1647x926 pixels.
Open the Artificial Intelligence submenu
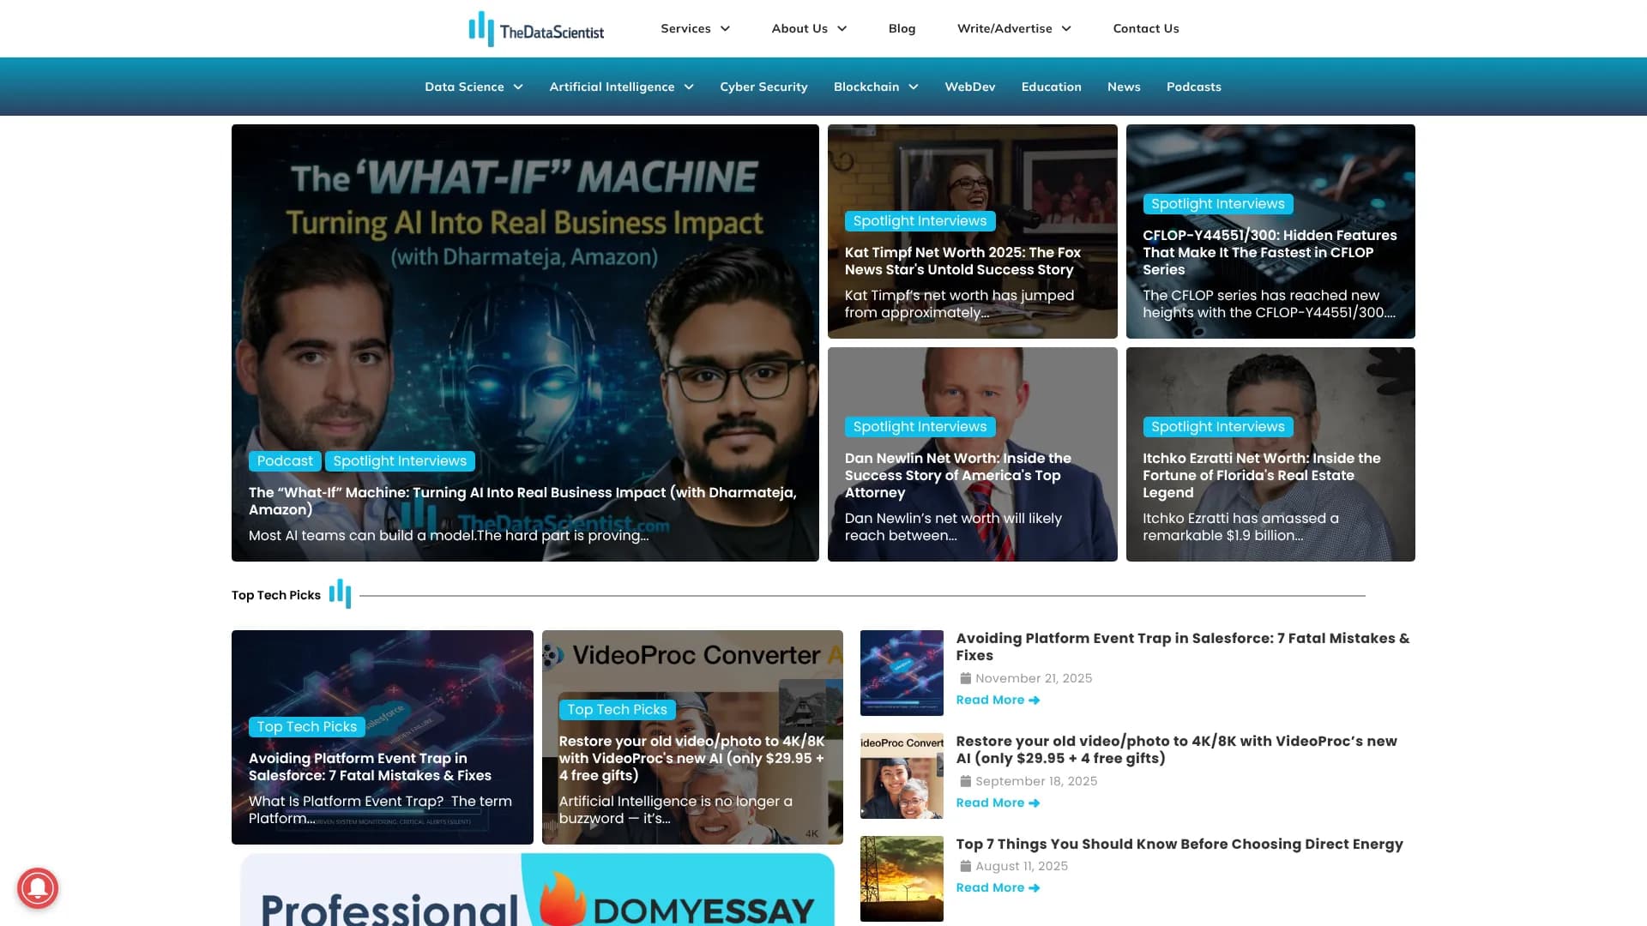689,87
